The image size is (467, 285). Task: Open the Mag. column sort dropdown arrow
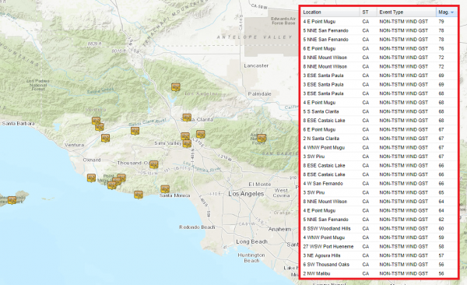point(452,12)
